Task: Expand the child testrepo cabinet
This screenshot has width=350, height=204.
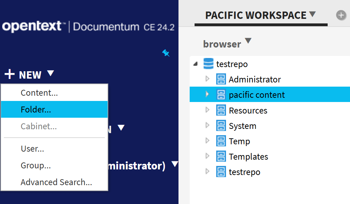Action: [x=207, y=172]
